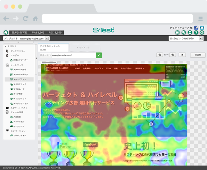207x170 pixels.
Task: Toggle heatmap visibility with the eye button
Action: coord(182,55)
